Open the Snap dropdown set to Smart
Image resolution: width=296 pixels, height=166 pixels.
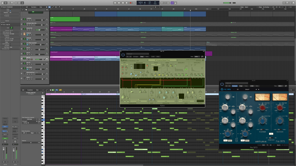tap(251, 7)
